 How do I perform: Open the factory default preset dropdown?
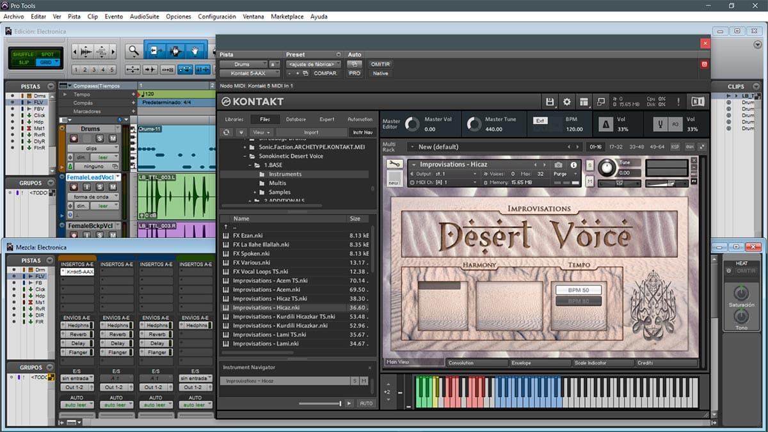tap(313, 64)
